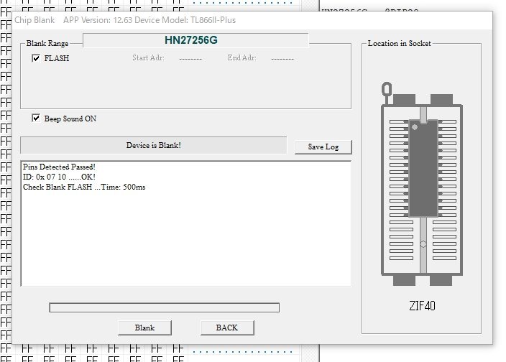Toggle the FLASH checkbox
This screenshot has width=506, height=362.
[36, 58]
